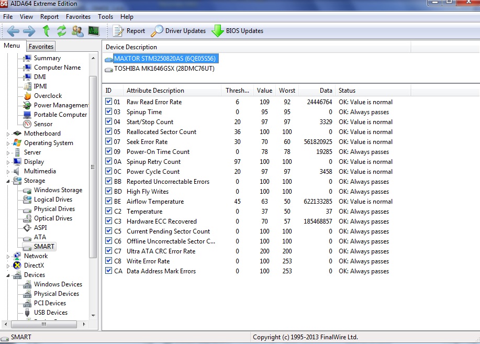Open the Favorites menu in the menu bar
Viewport: 480px width, 344px height.
(x=78, y=17)
